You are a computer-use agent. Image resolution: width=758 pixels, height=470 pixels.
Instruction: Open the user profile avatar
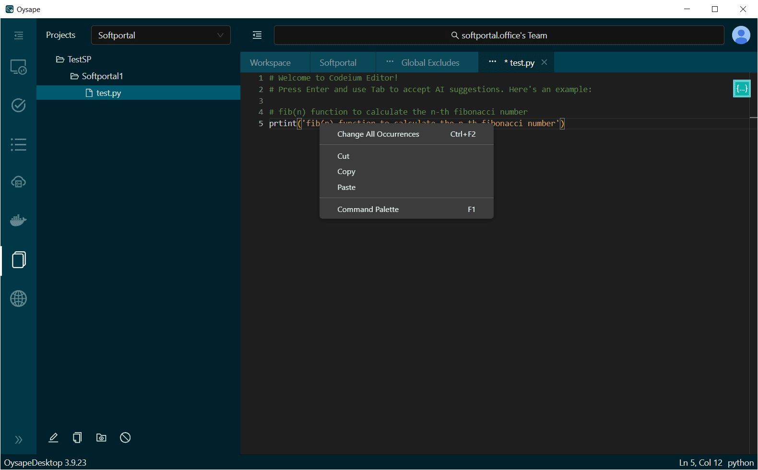[x=741, y=35]
